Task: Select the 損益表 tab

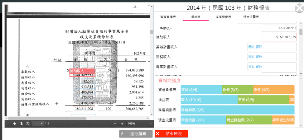Action: [x=195, y=17]
